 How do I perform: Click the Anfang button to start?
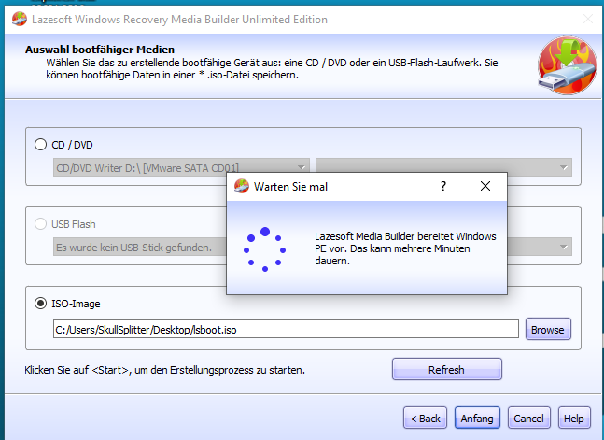click(x=477, y=418)
